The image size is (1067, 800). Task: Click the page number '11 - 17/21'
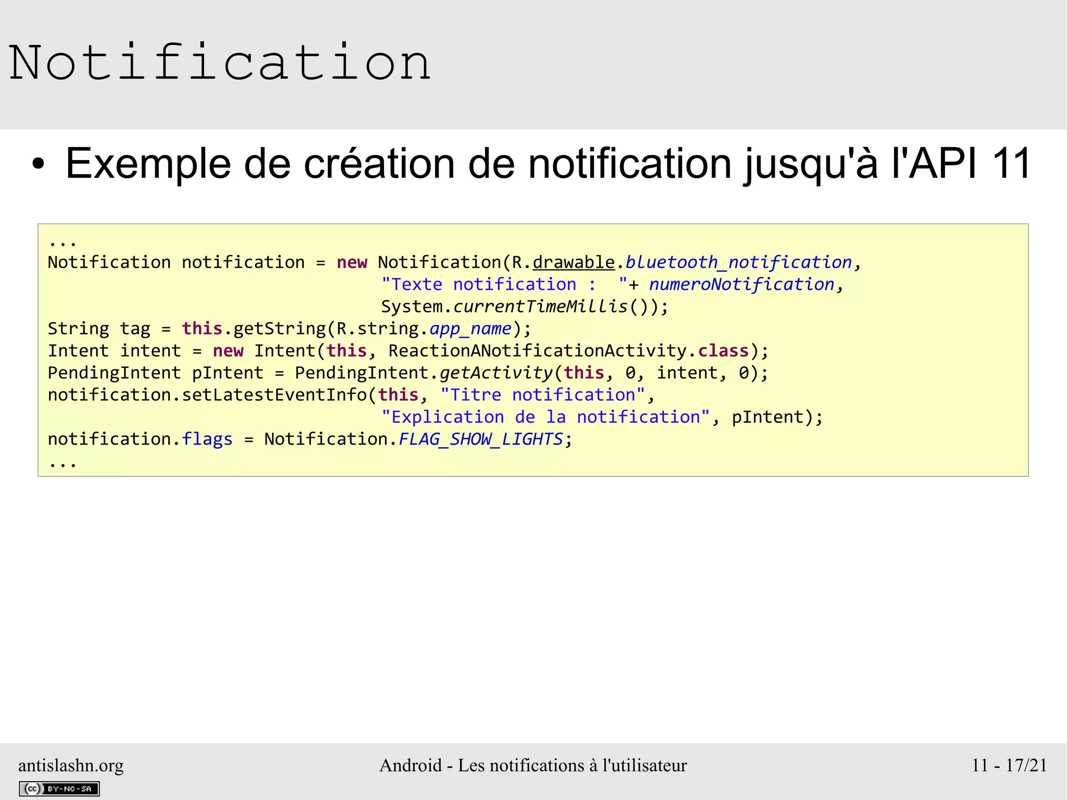[1009, 765]
